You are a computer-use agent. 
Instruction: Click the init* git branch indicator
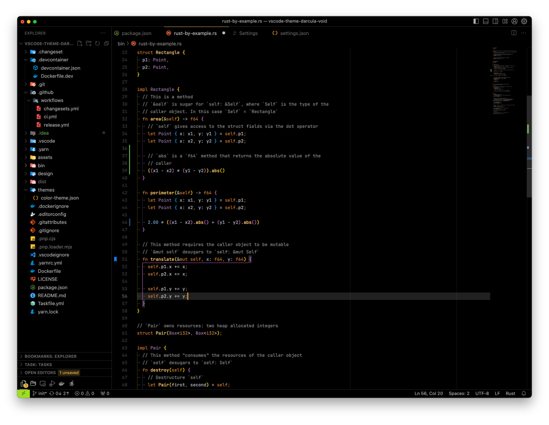point(39,393)
